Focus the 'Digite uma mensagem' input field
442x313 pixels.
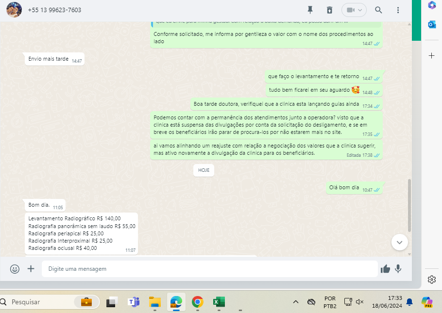(210, 269)
